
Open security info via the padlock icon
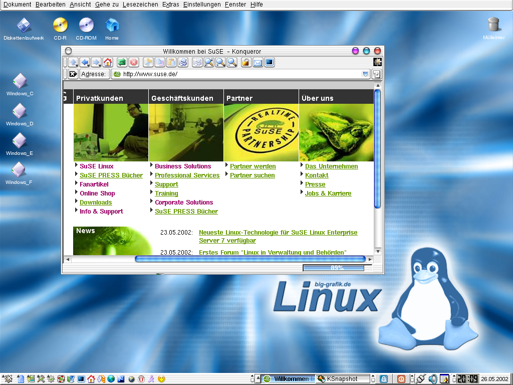(246, 62)
